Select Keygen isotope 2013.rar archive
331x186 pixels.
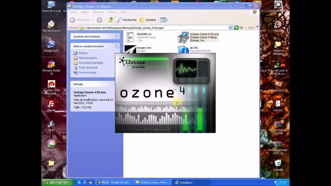coord(278,128)
